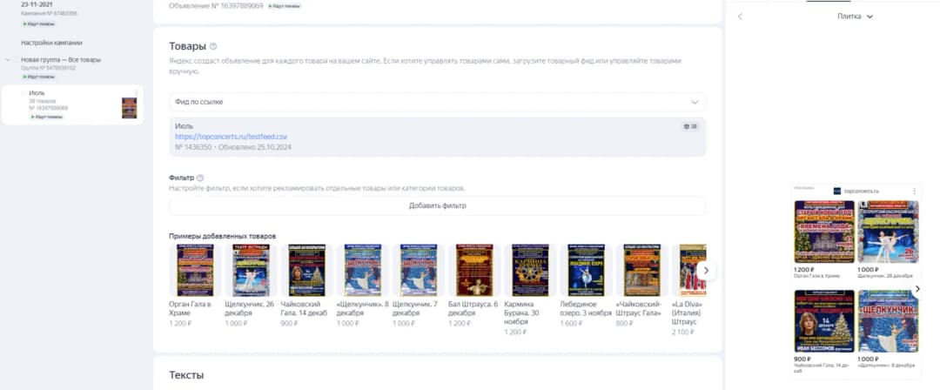The image size is (940, 390).
Task: Open Настройки кампании in sidebar
Action: (51, 44)
